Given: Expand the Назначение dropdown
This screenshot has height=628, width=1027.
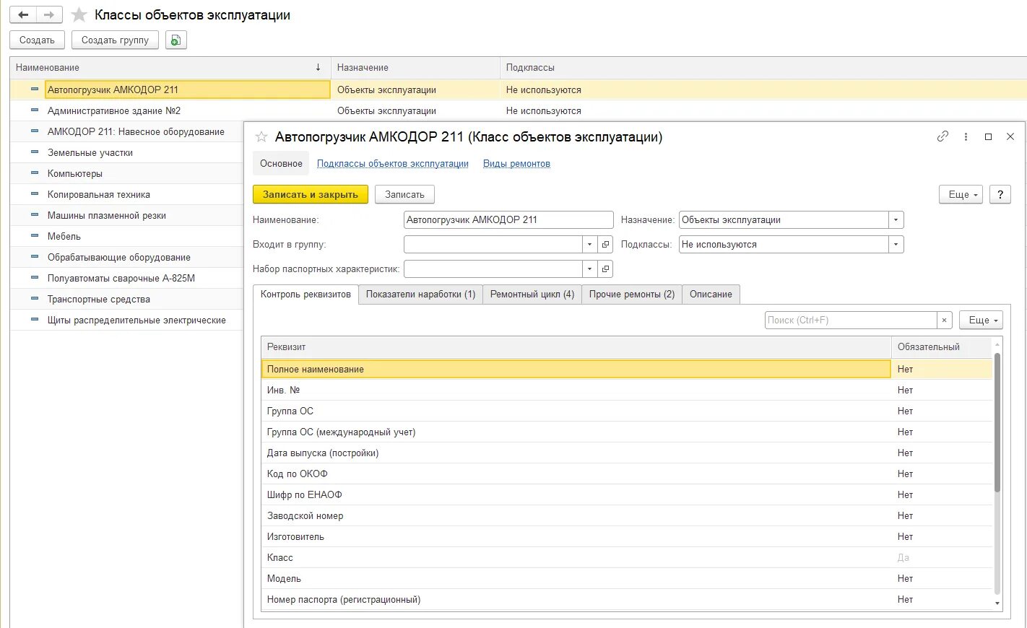Looking at the screenshot, I should click(896, 220).
